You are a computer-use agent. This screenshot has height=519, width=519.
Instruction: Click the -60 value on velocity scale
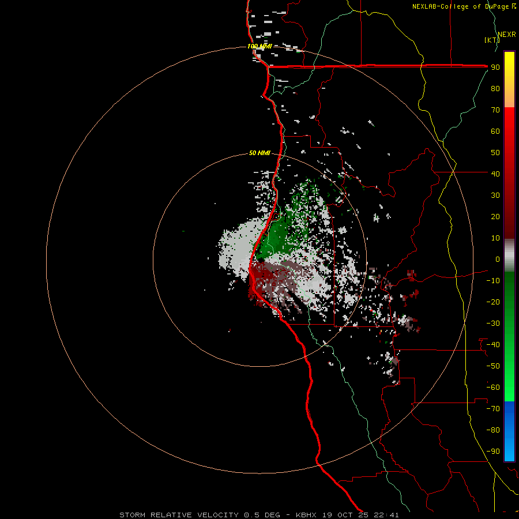pyautogui.click(x=493, y=388)
